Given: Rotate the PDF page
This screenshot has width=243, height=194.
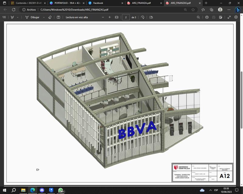Looking at the screenshot, I should [142, 17].
